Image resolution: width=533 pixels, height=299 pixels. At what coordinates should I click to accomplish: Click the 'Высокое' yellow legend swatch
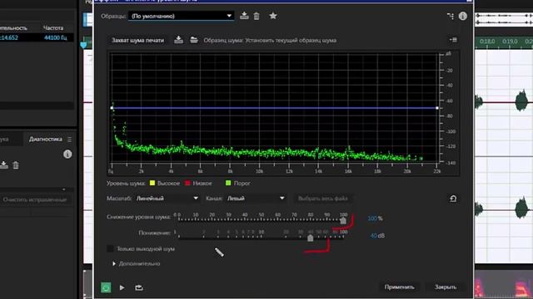[x=152, y=183]
